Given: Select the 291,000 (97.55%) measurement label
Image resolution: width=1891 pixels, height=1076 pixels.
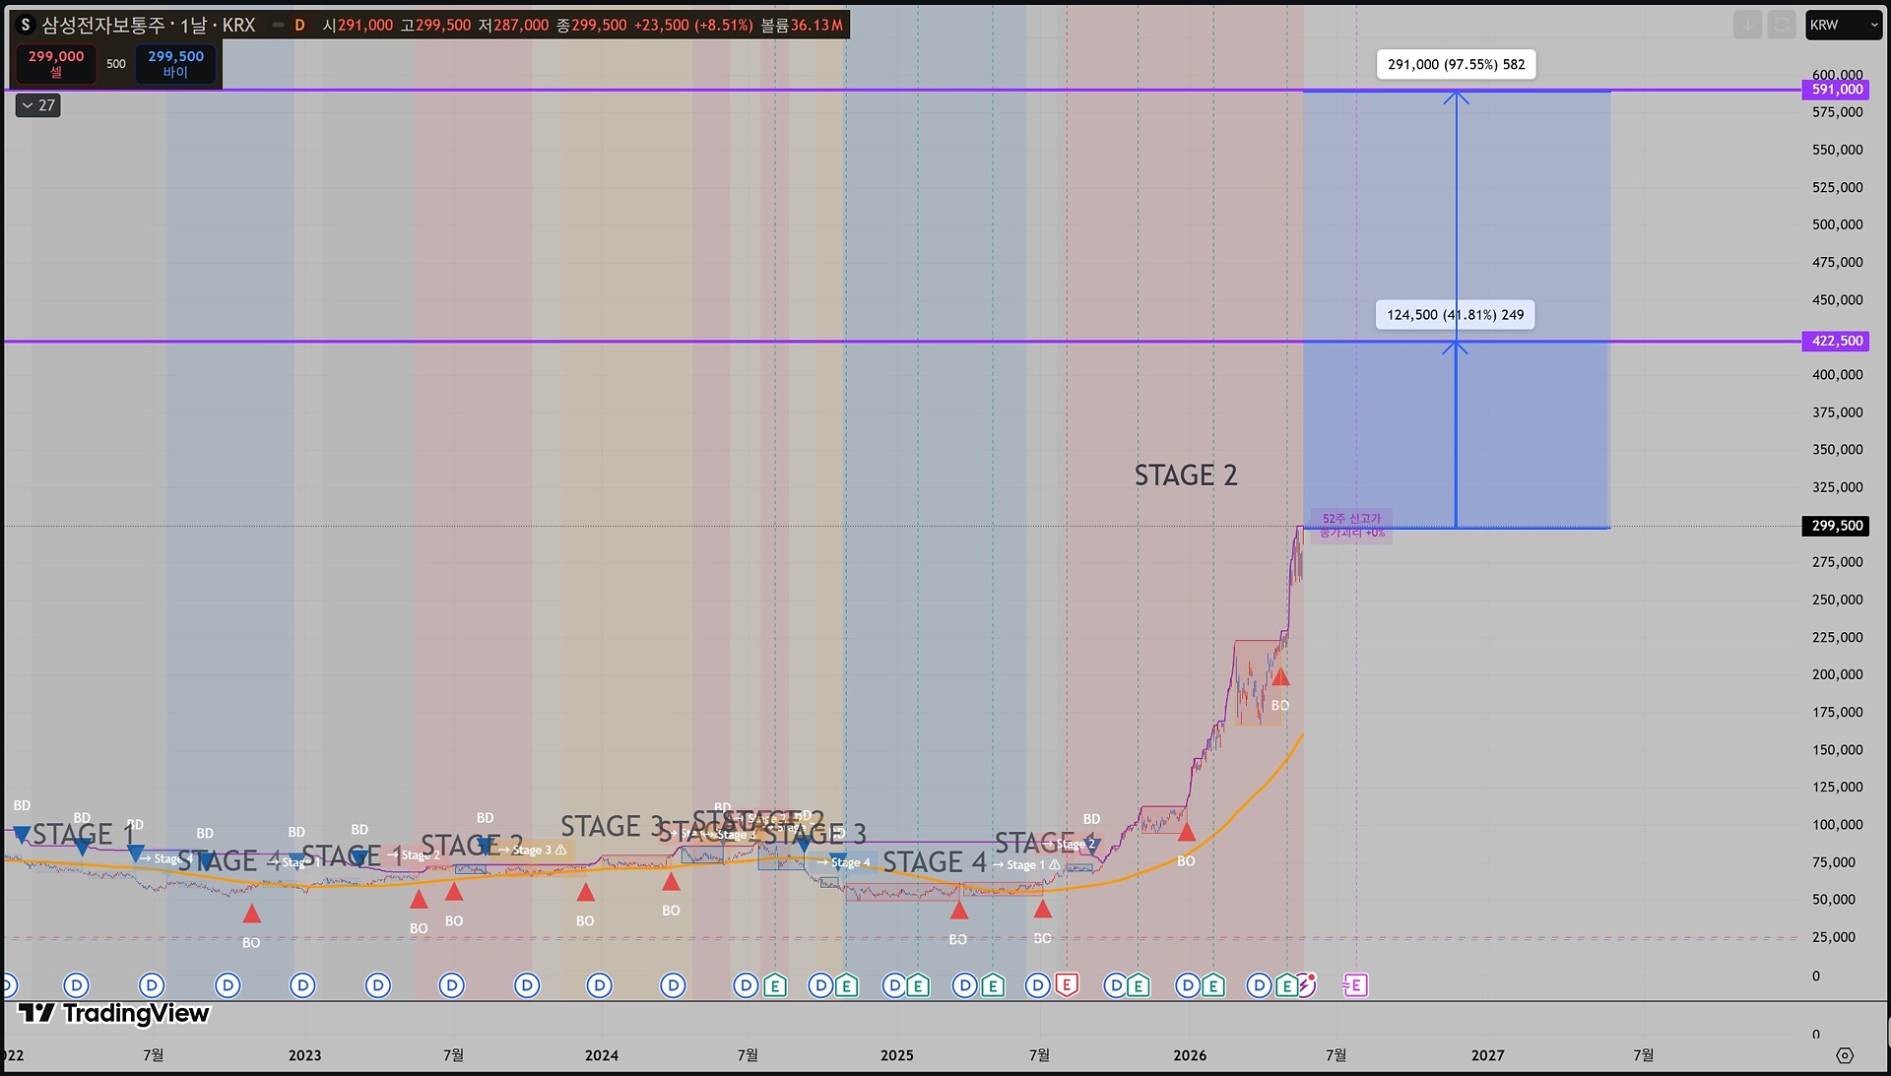Looking at the screenshot, I should pyautogui.click(x=1456, y=65).
